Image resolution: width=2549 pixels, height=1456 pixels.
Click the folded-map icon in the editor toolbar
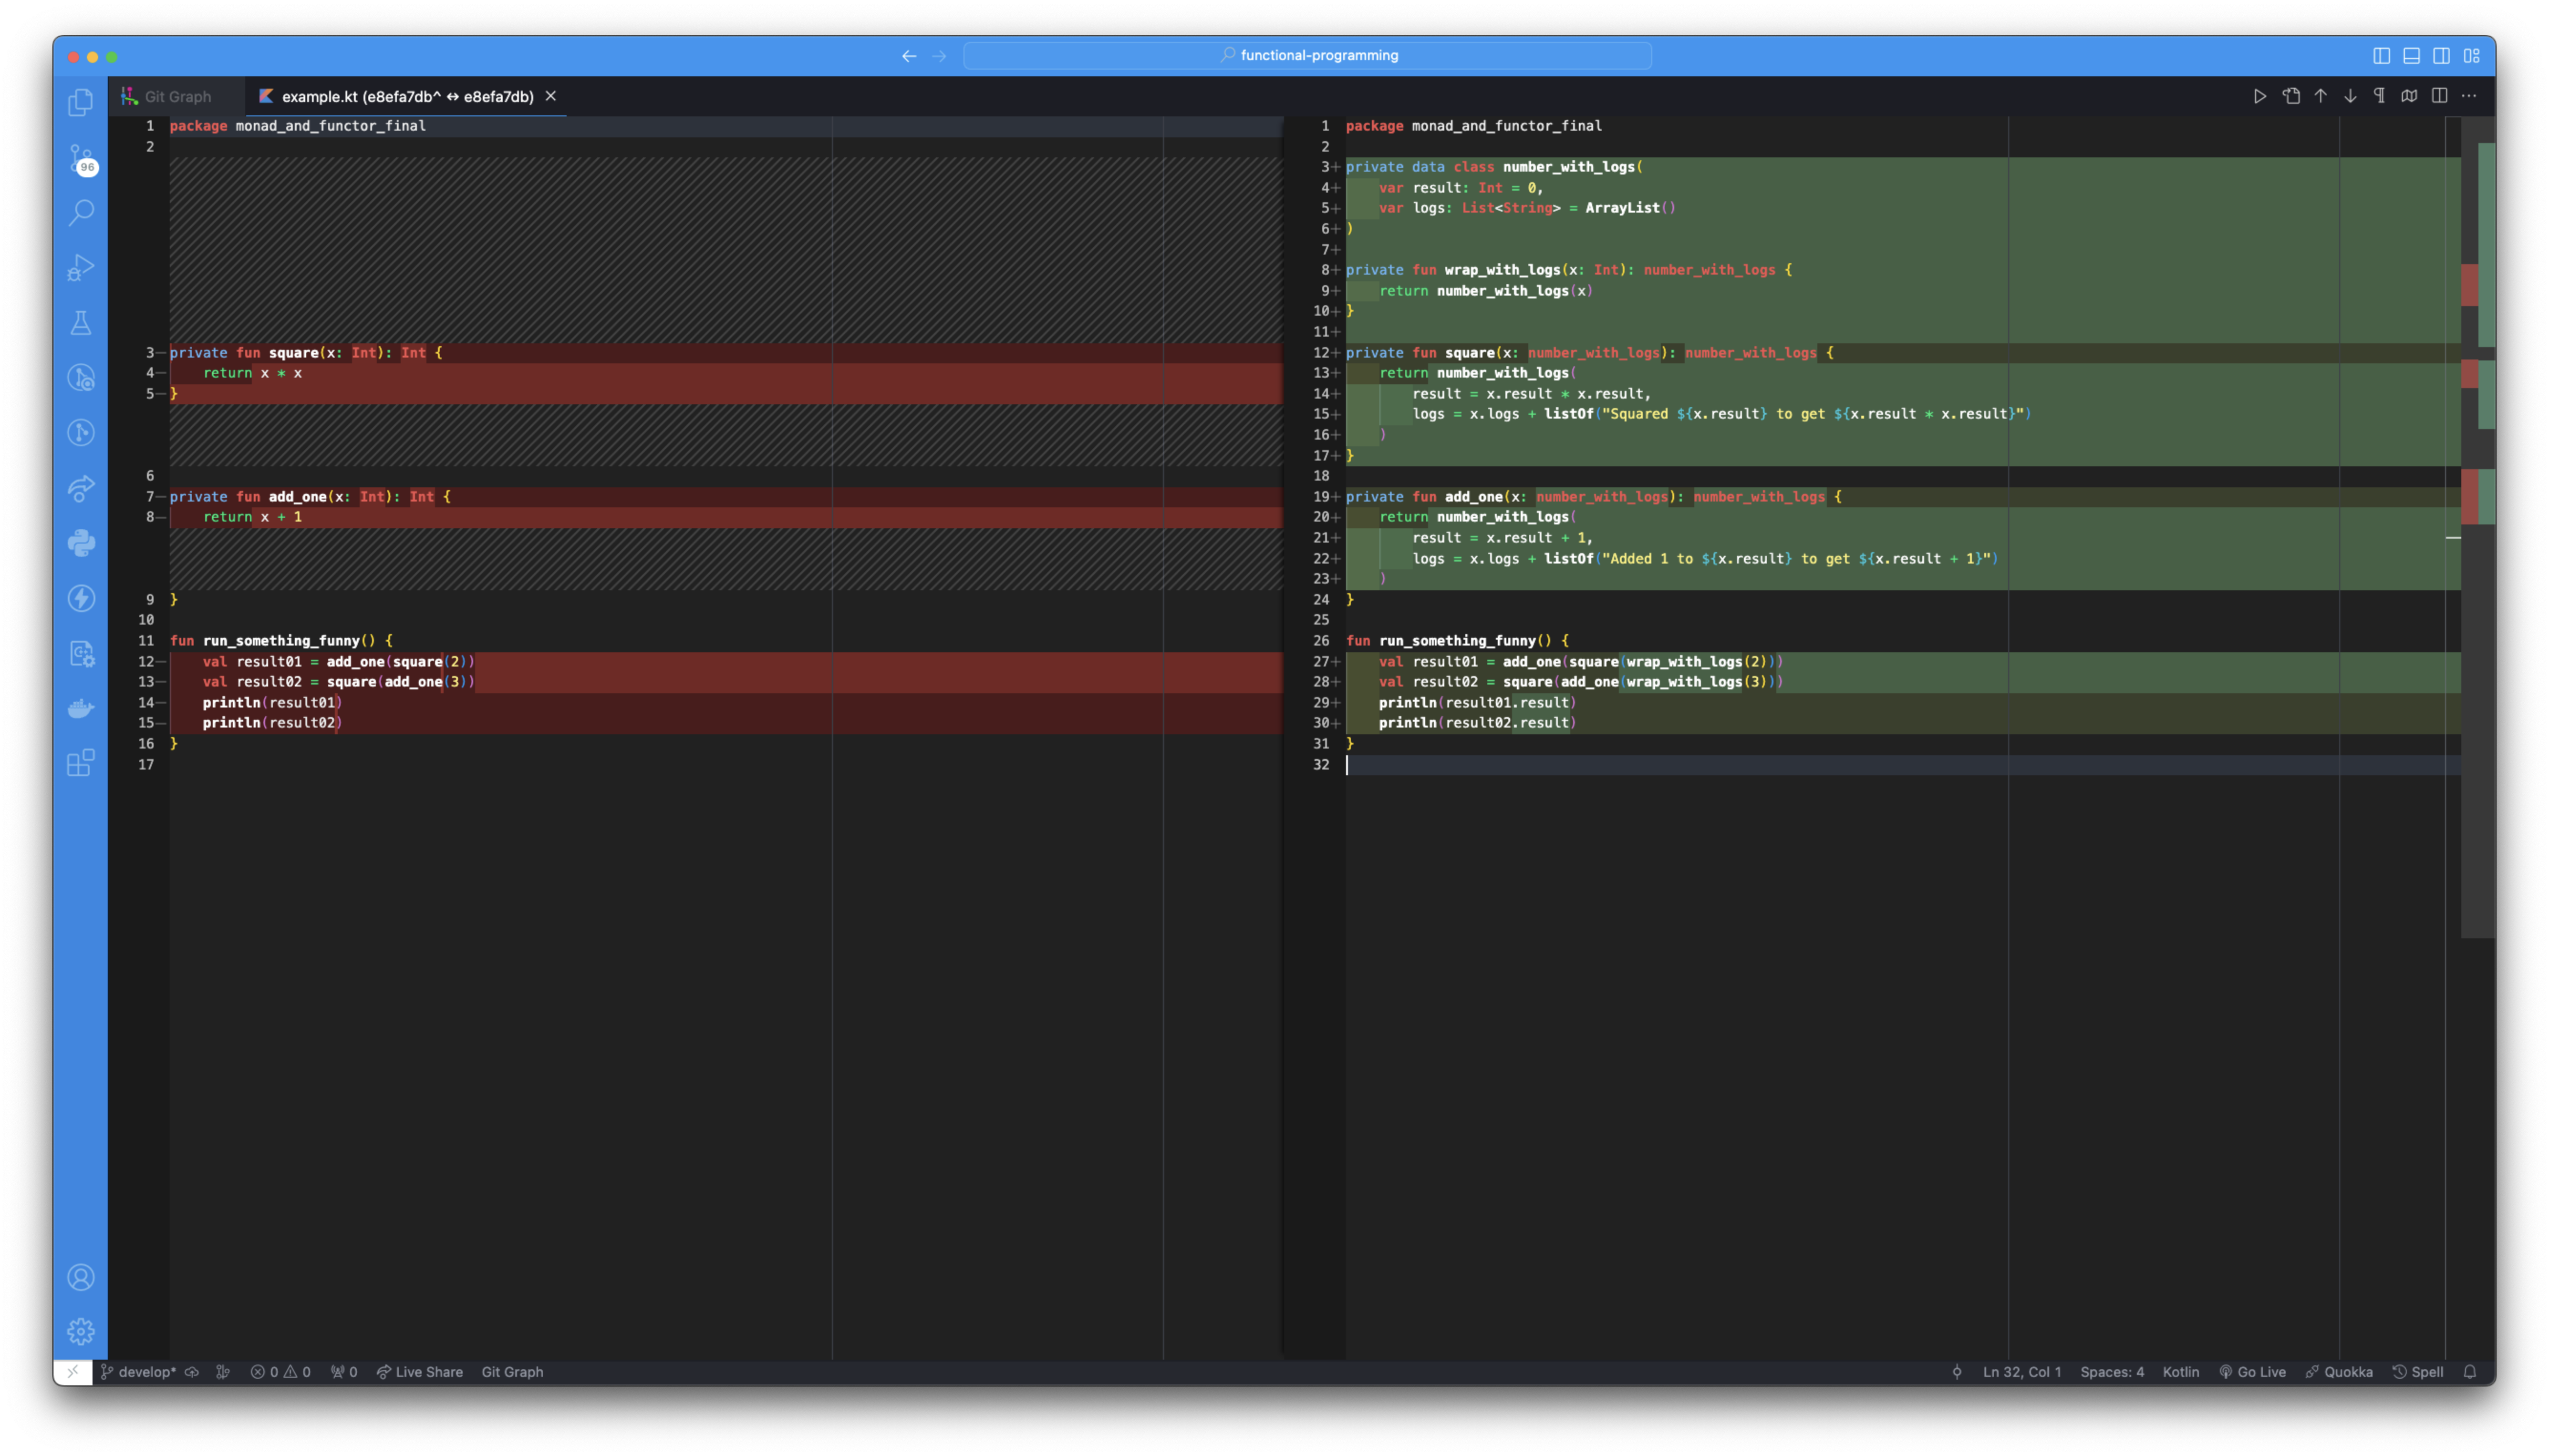(2409, 96)
